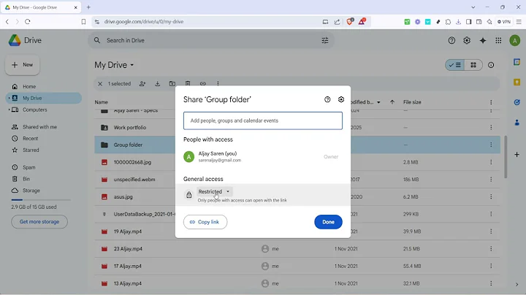526x295 pixels.
Task: Reverse sort direction arrow
Action: click(392, 102)
